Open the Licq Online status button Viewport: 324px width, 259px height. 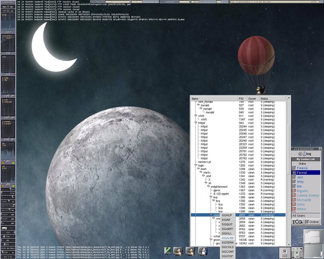[x=312, y=222]
